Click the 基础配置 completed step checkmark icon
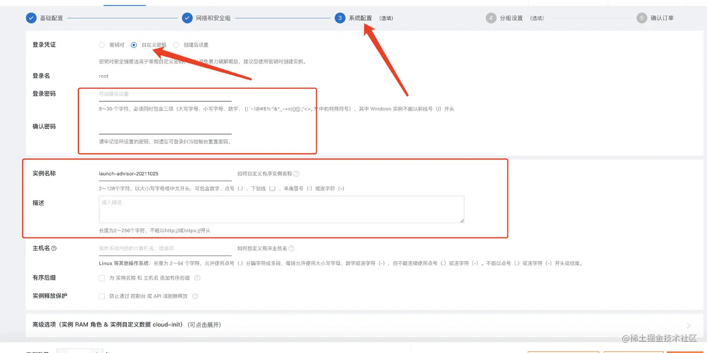Image resolution: width=707 pixels, height=353 pixels. click(x=31, y=18)
